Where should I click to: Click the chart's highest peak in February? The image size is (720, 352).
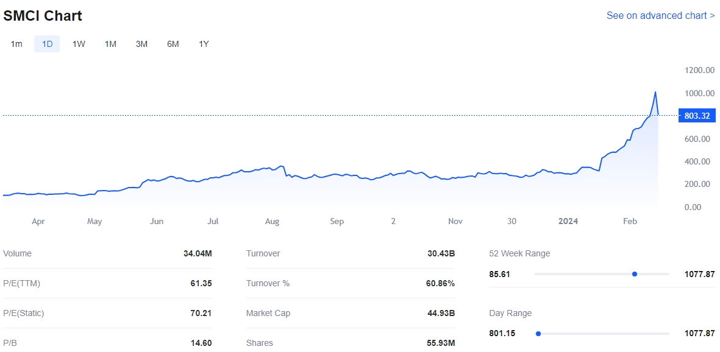point(655,93)
